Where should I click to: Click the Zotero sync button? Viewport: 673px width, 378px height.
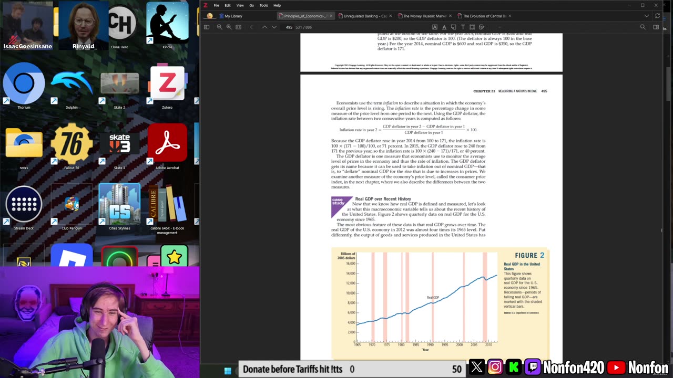pos(657,16)
